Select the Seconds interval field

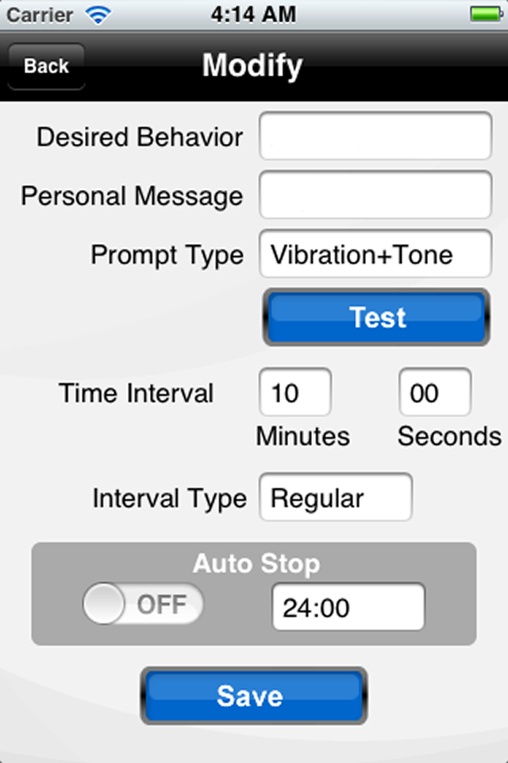[x=434, y=393]
